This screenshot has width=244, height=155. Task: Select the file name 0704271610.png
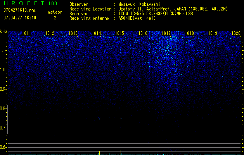point(20,10)
